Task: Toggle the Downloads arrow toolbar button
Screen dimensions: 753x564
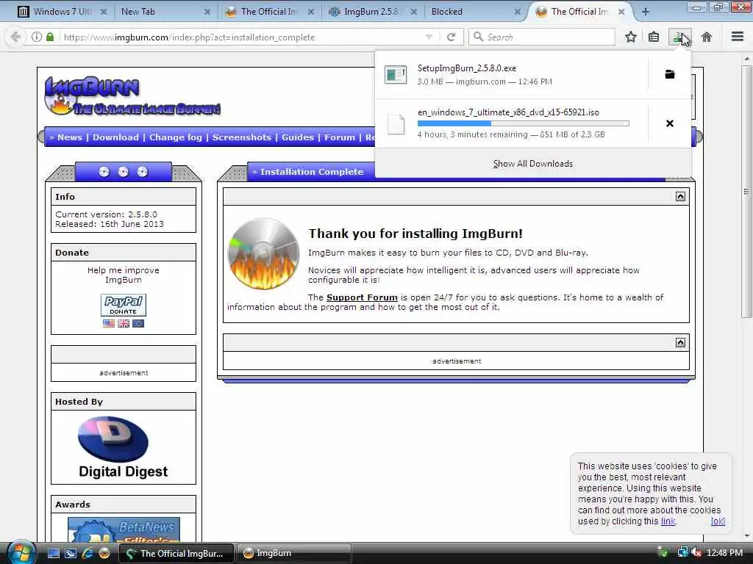Action: point(679,37)
